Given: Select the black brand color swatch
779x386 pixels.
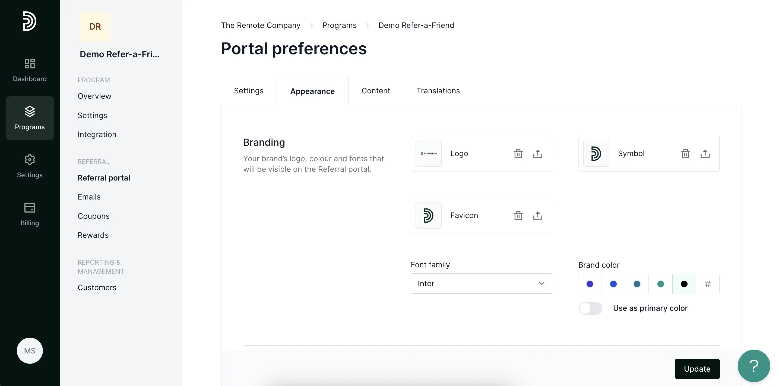Looking at the screenshot, I should 684,284.
